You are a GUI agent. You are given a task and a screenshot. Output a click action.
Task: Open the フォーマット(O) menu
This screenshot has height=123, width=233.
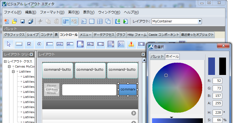pos(52,12)
